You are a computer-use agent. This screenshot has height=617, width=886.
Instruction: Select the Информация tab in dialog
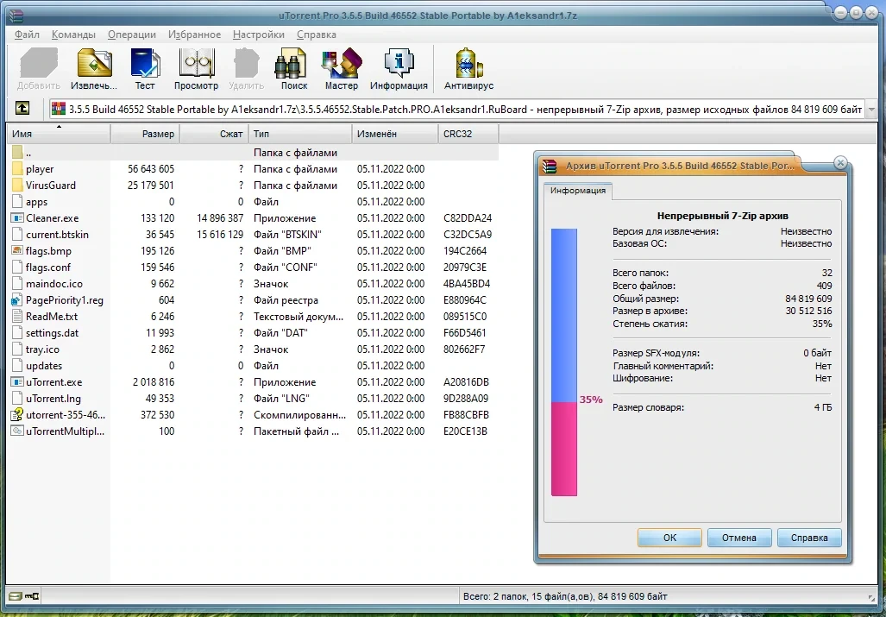pos(577,191)
